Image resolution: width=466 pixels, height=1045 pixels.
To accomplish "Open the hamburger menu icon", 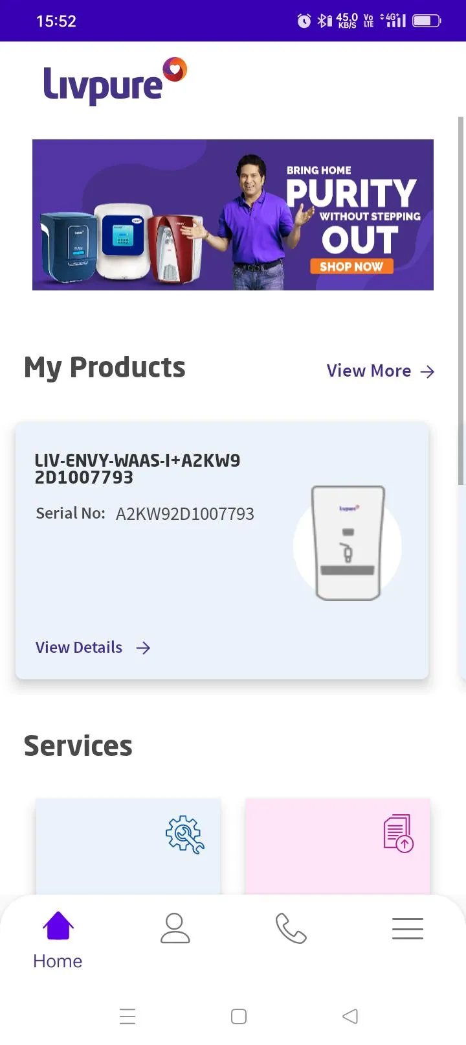I will 408,928.
